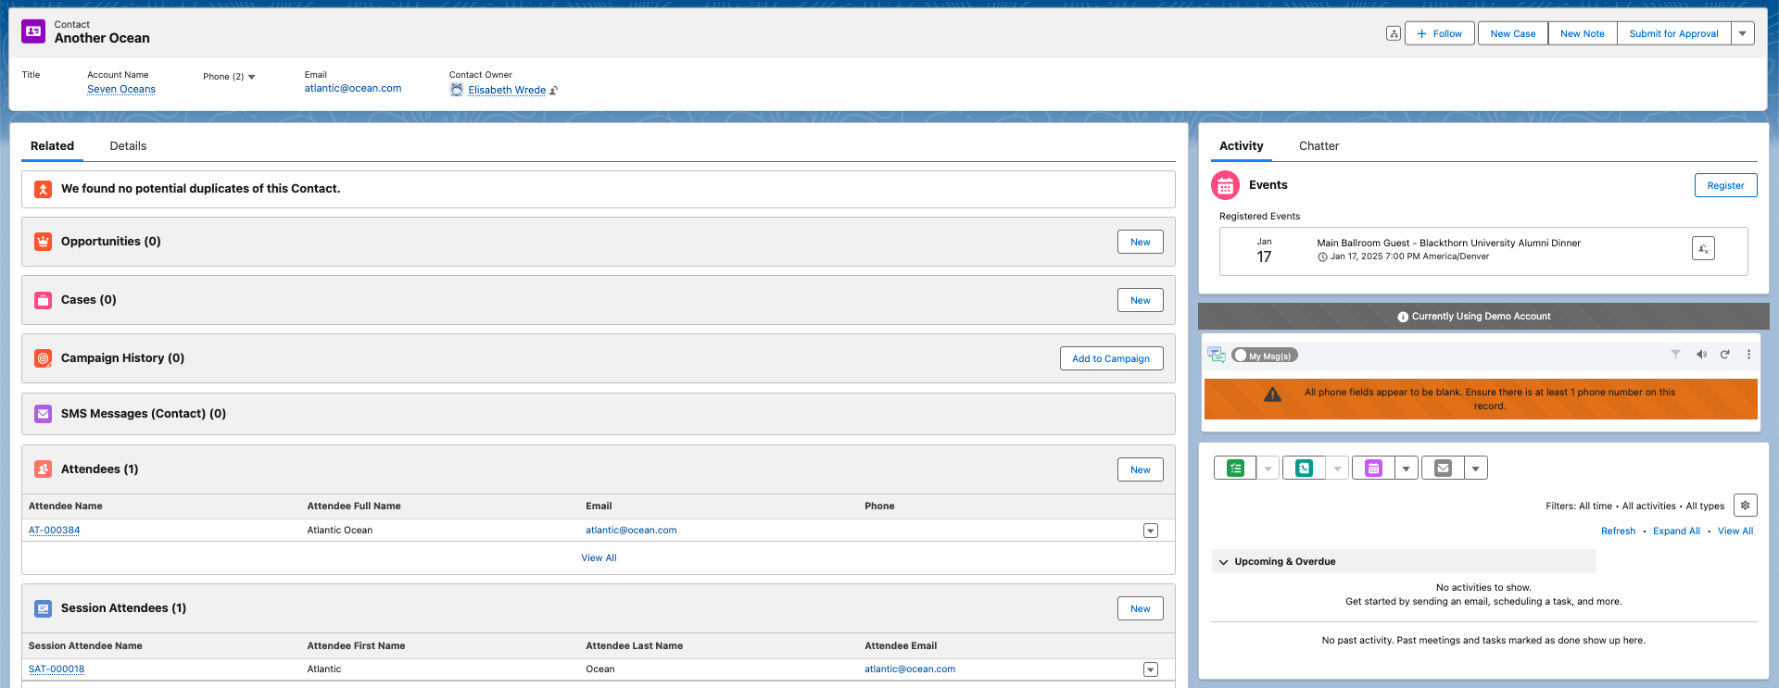
Task: Open dropdown next to the log call button
Action: click(1336, 469)
